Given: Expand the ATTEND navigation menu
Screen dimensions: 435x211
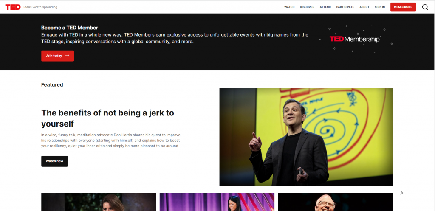Looking at the screenshot, I should click(325, 7).
